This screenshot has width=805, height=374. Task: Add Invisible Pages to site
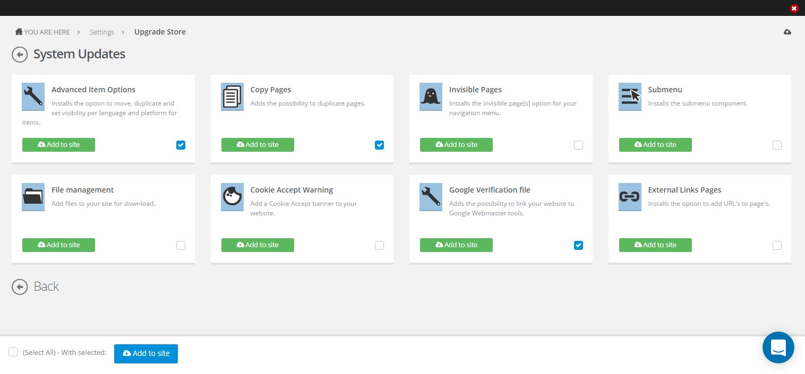(x=456, y=145)
